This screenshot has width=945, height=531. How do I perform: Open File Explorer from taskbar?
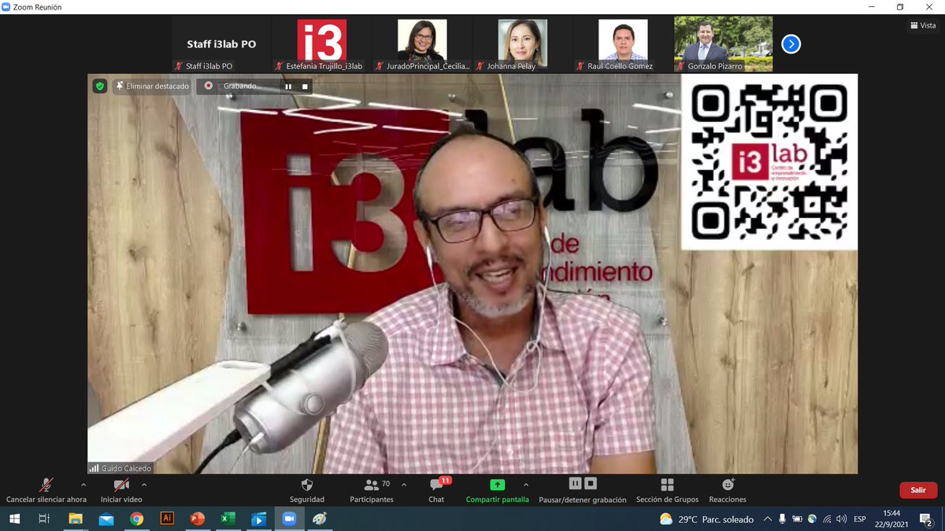pyautogui.click(x=76, y=519)
